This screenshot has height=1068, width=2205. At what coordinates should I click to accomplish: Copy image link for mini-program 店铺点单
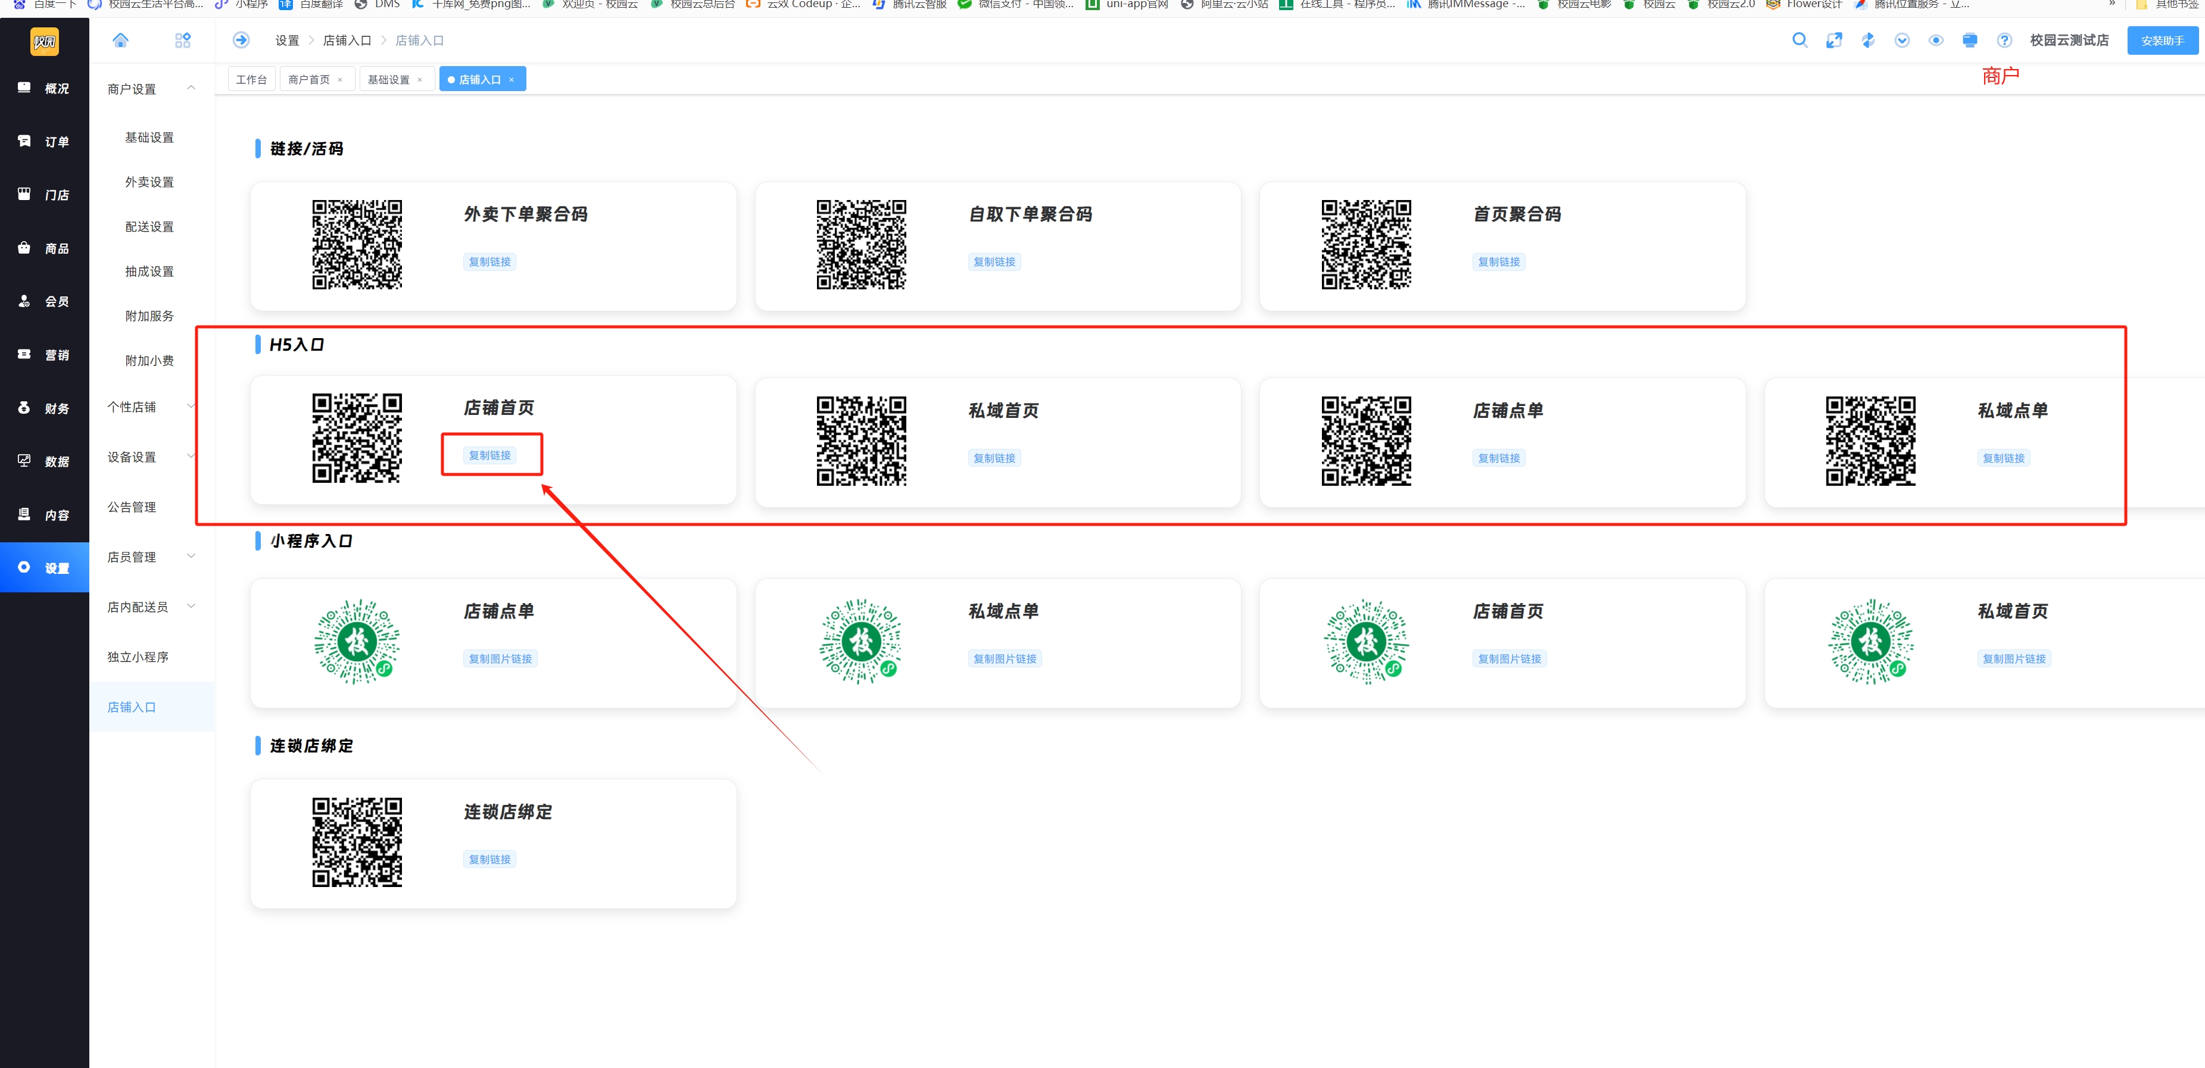(x=500, y=659)
